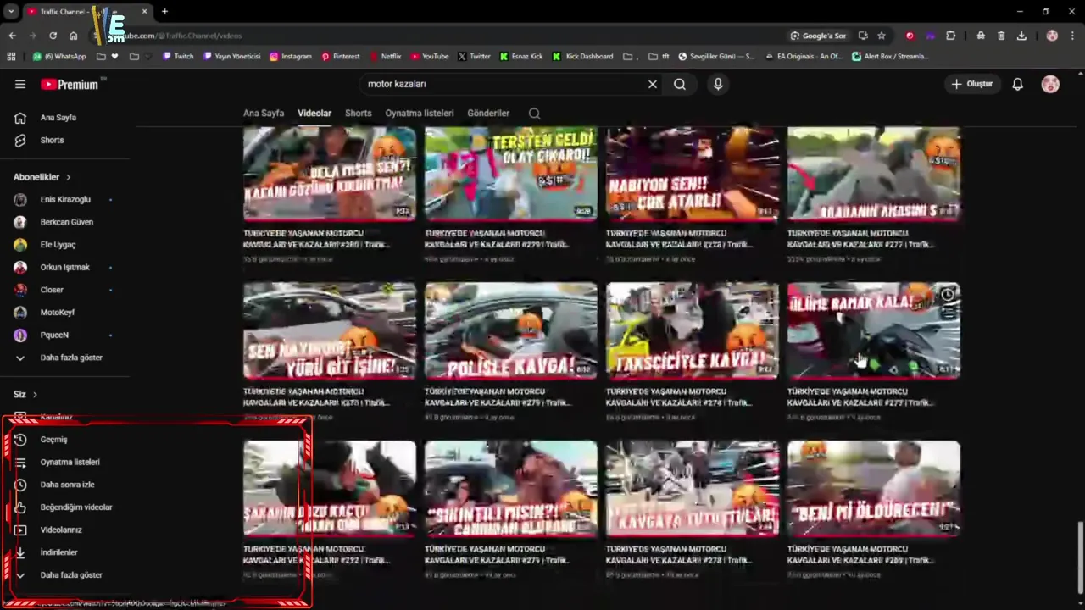Open the POLİSLE KAVGA video thumbnail
This screenshot has width=1085, height=610.
511,330
